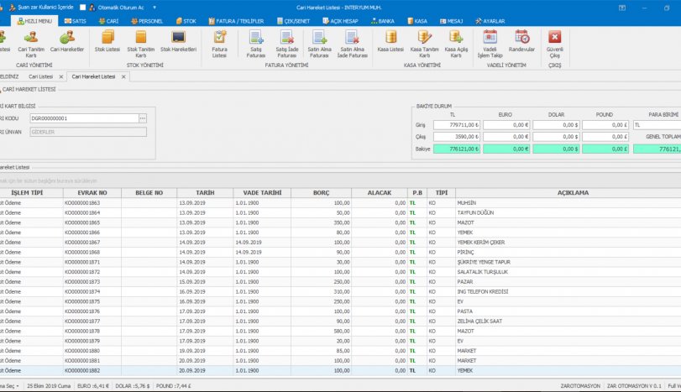The width and height of the screenshot is (681, 392).
Task: Open MESAJ ribbon tab
Action: coord(451,21)
